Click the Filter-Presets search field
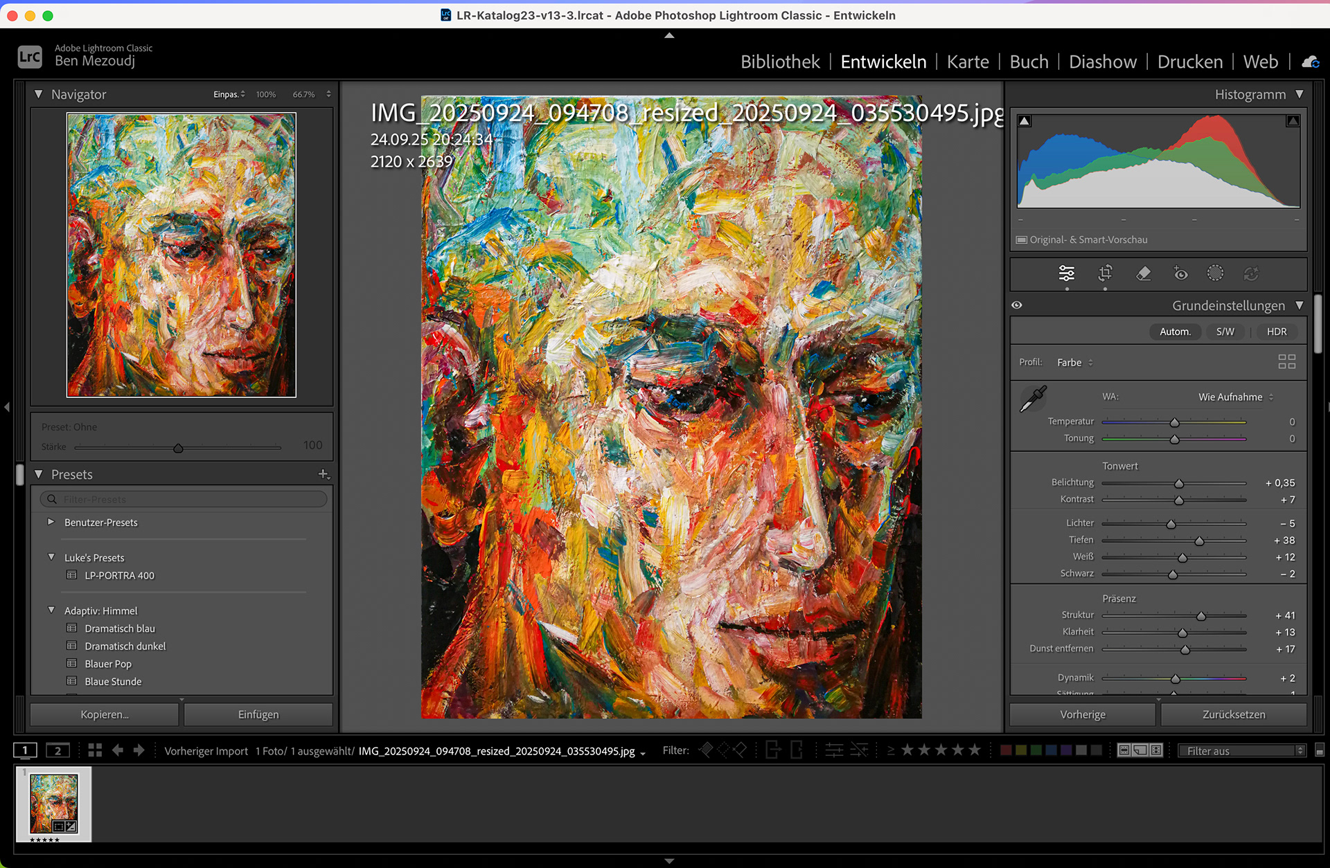1330x868 pixels. (184, 499)
